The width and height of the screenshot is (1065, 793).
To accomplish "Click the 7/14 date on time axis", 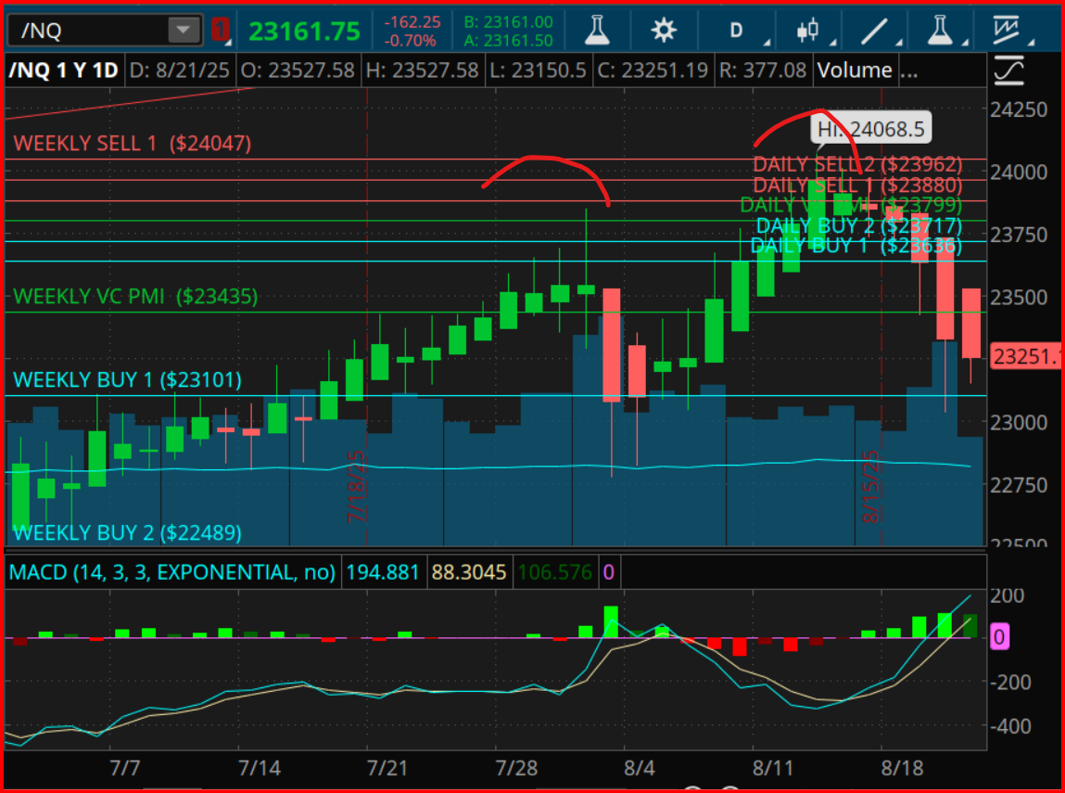I will click(259, 769).
